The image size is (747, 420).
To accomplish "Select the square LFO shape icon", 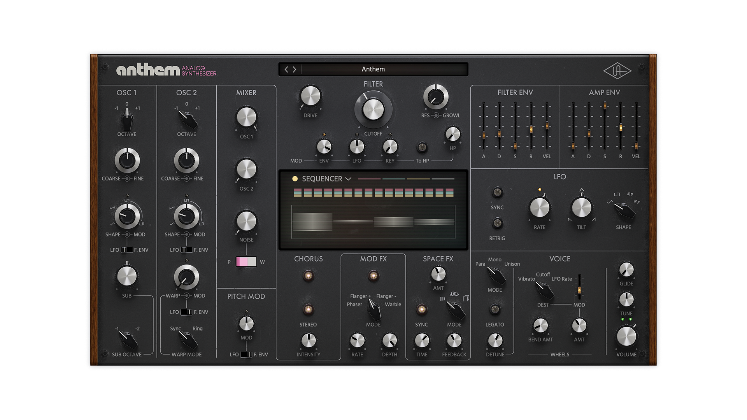I will coord(617,194).
